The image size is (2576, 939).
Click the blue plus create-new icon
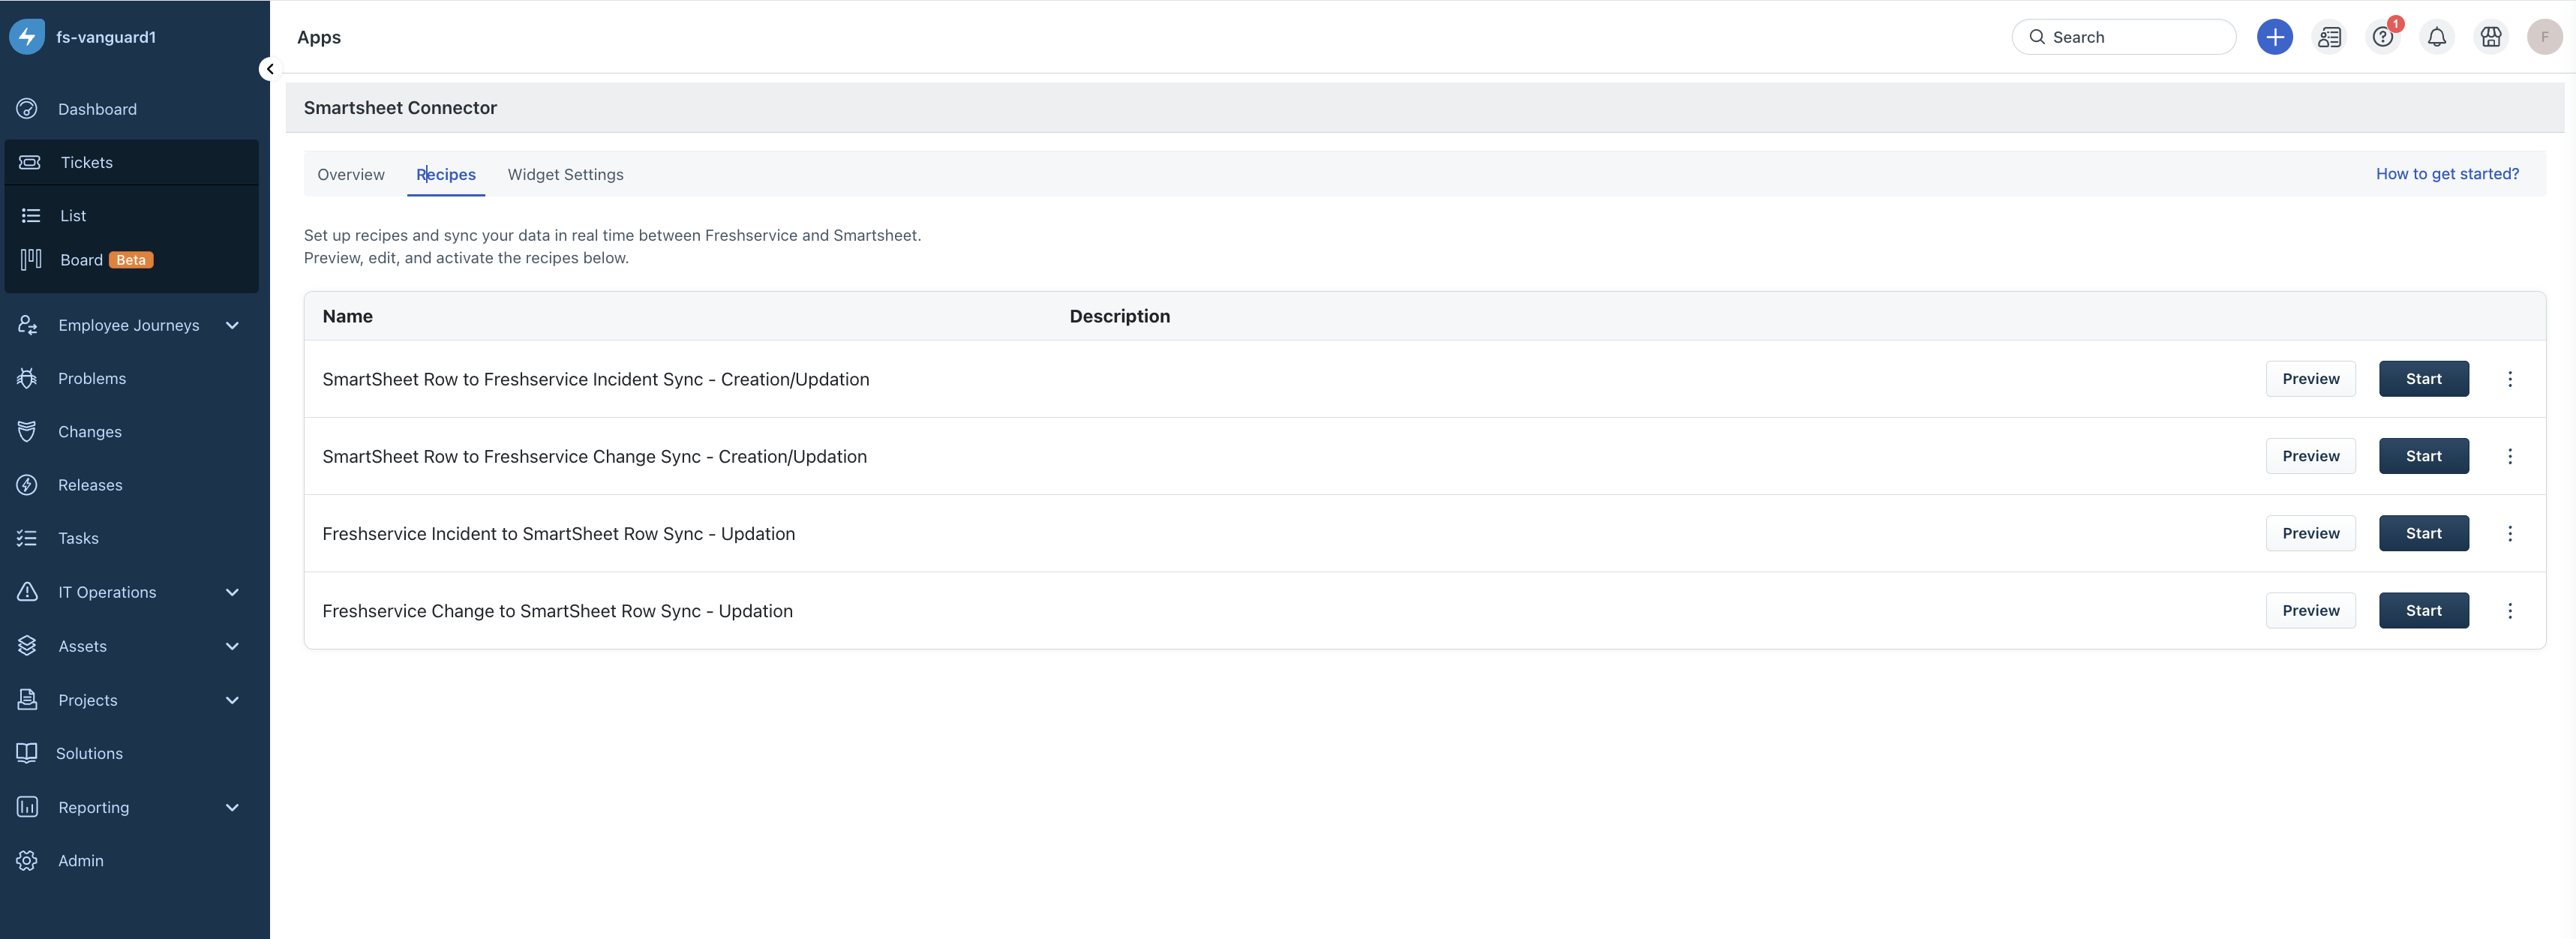[x=2274, y=37]
